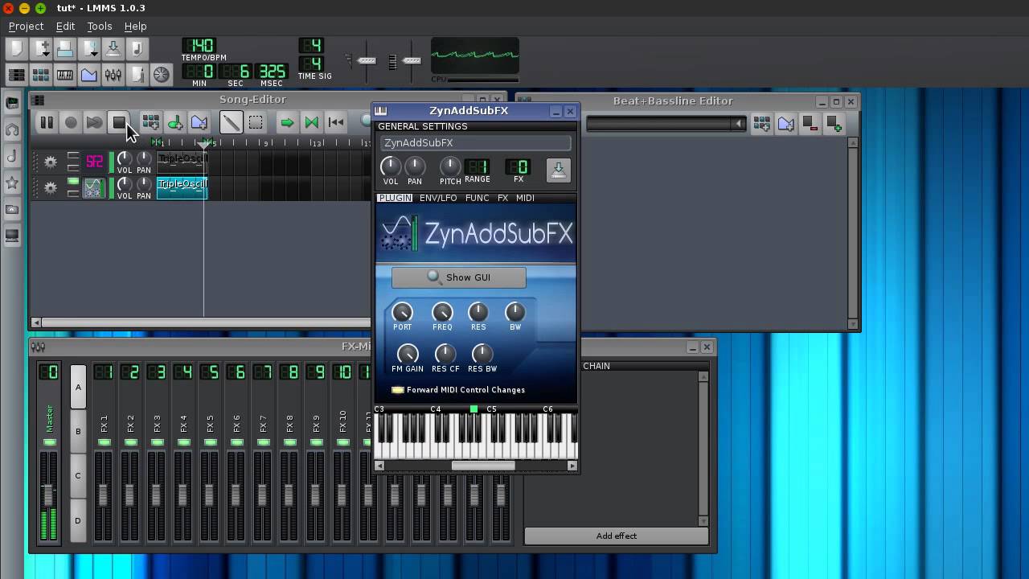The height and width of the screenshot is (579, 1029).
Task: Remove steps in Beat+Bassline Editor
Action: coord(810,124)
